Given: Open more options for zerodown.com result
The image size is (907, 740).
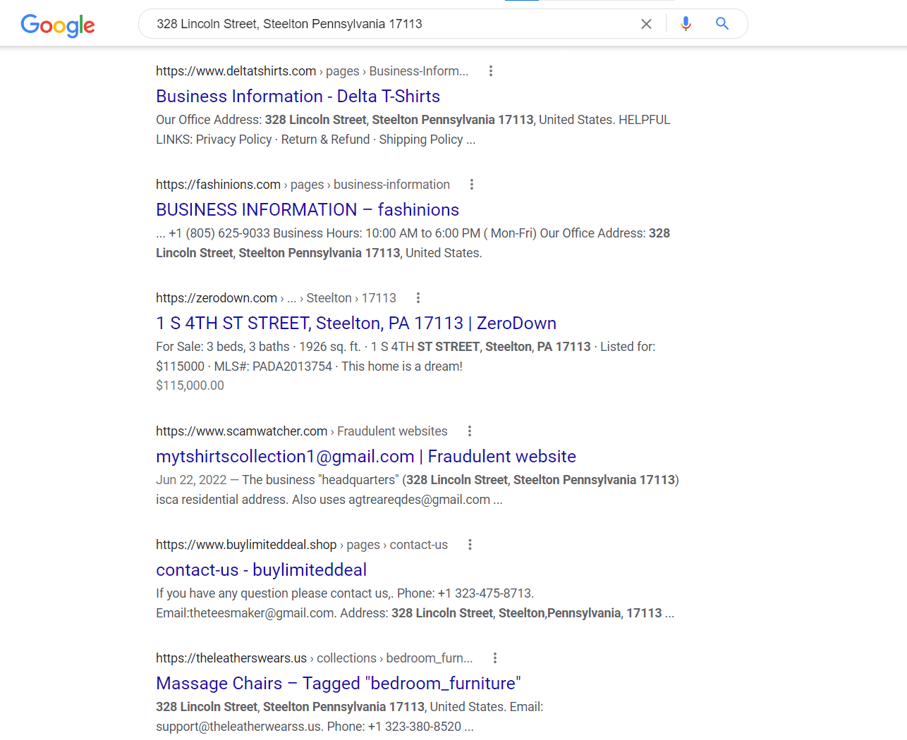Looking at the screenshot, I should (x=418, y=298).
